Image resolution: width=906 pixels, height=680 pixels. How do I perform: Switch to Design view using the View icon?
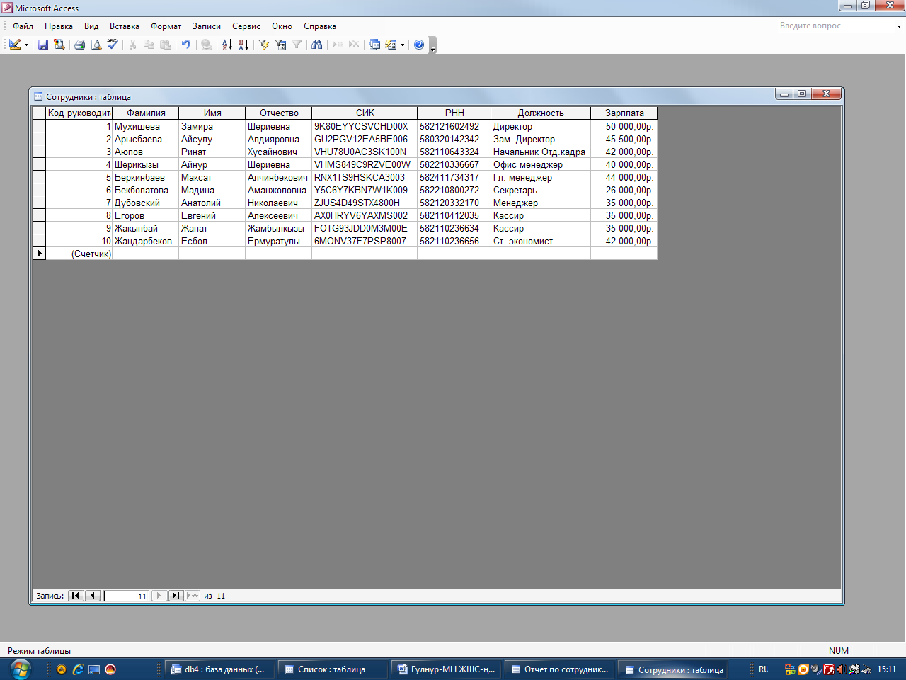(15, 45)
